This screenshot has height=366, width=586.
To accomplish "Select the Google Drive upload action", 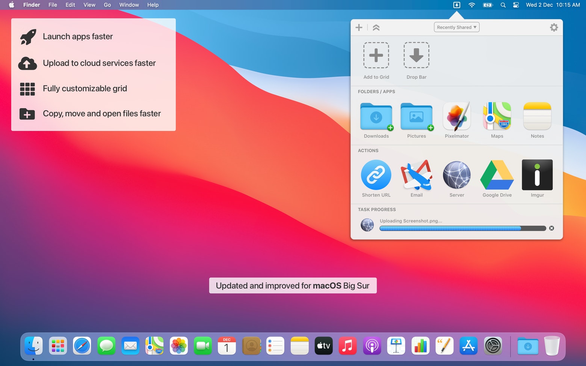I will (x=497, y=175).
